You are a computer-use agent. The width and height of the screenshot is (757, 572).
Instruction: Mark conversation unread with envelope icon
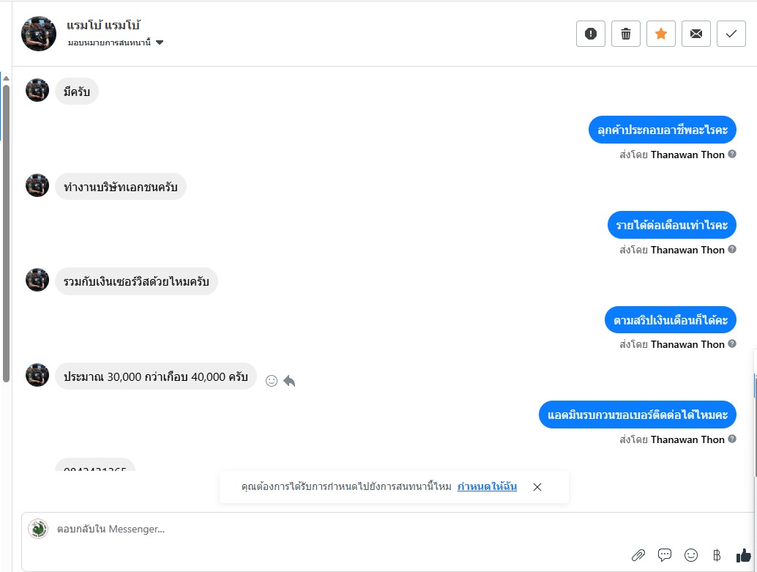pos(696,34)
